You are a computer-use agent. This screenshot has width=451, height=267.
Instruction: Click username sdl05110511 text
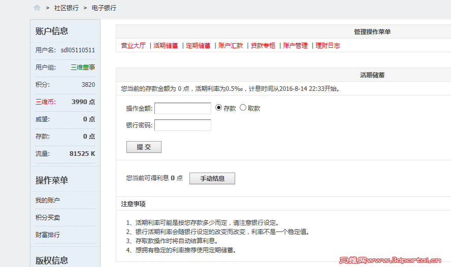78,50
